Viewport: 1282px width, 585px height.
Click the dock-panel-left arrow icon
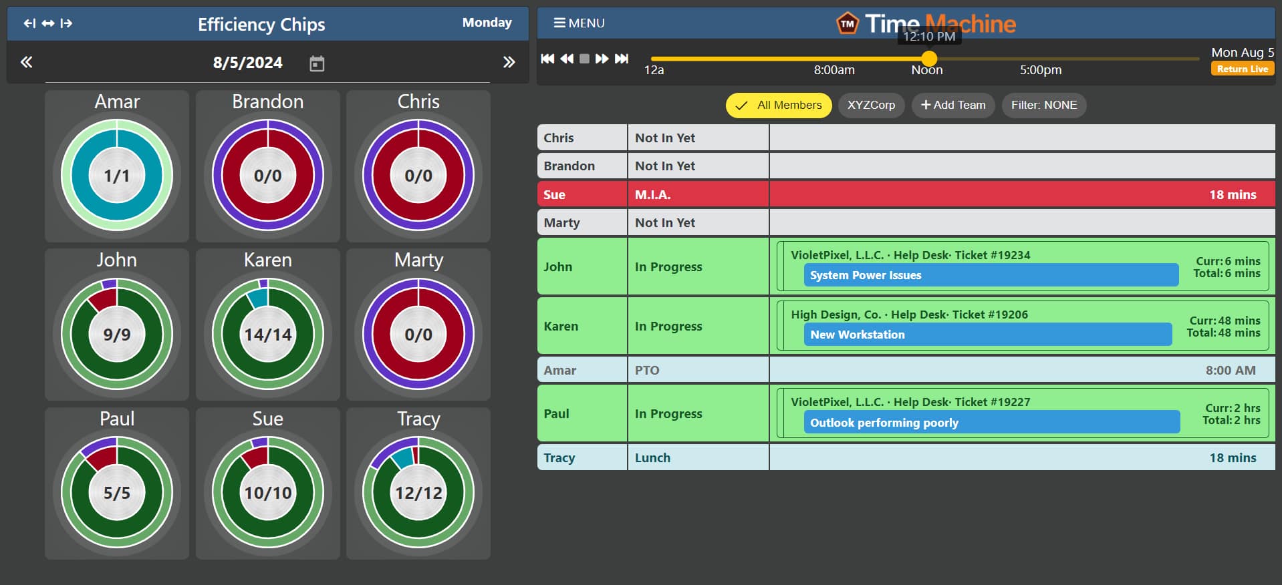coord(29,23)
